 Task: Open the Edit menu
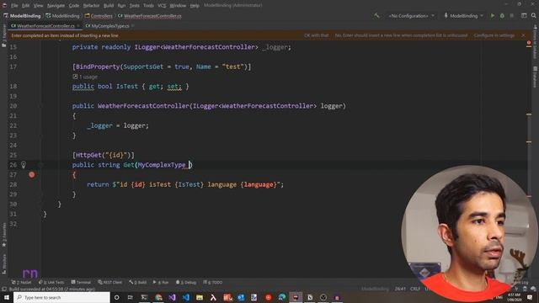[x=26, y=6]
